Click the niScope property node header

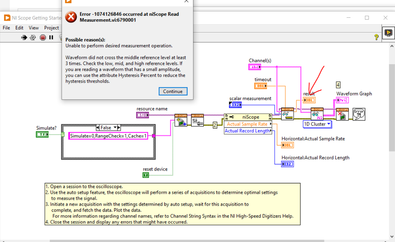(x=248, y=117)
